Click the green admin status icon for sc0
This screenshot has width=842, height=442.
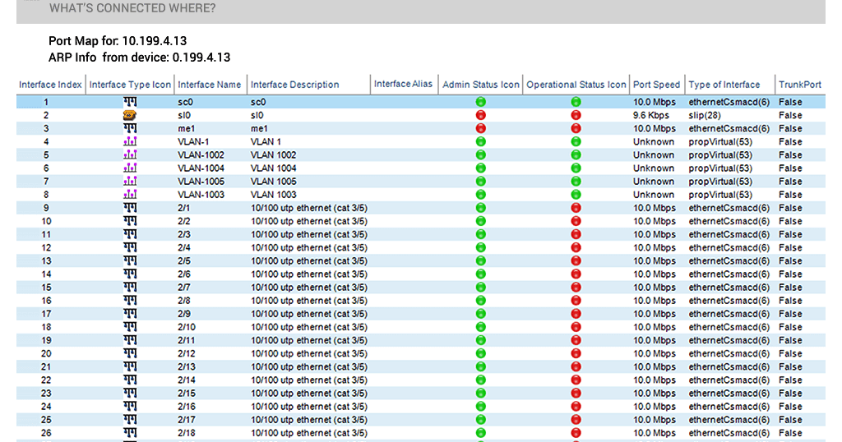(x=480, y=102)
